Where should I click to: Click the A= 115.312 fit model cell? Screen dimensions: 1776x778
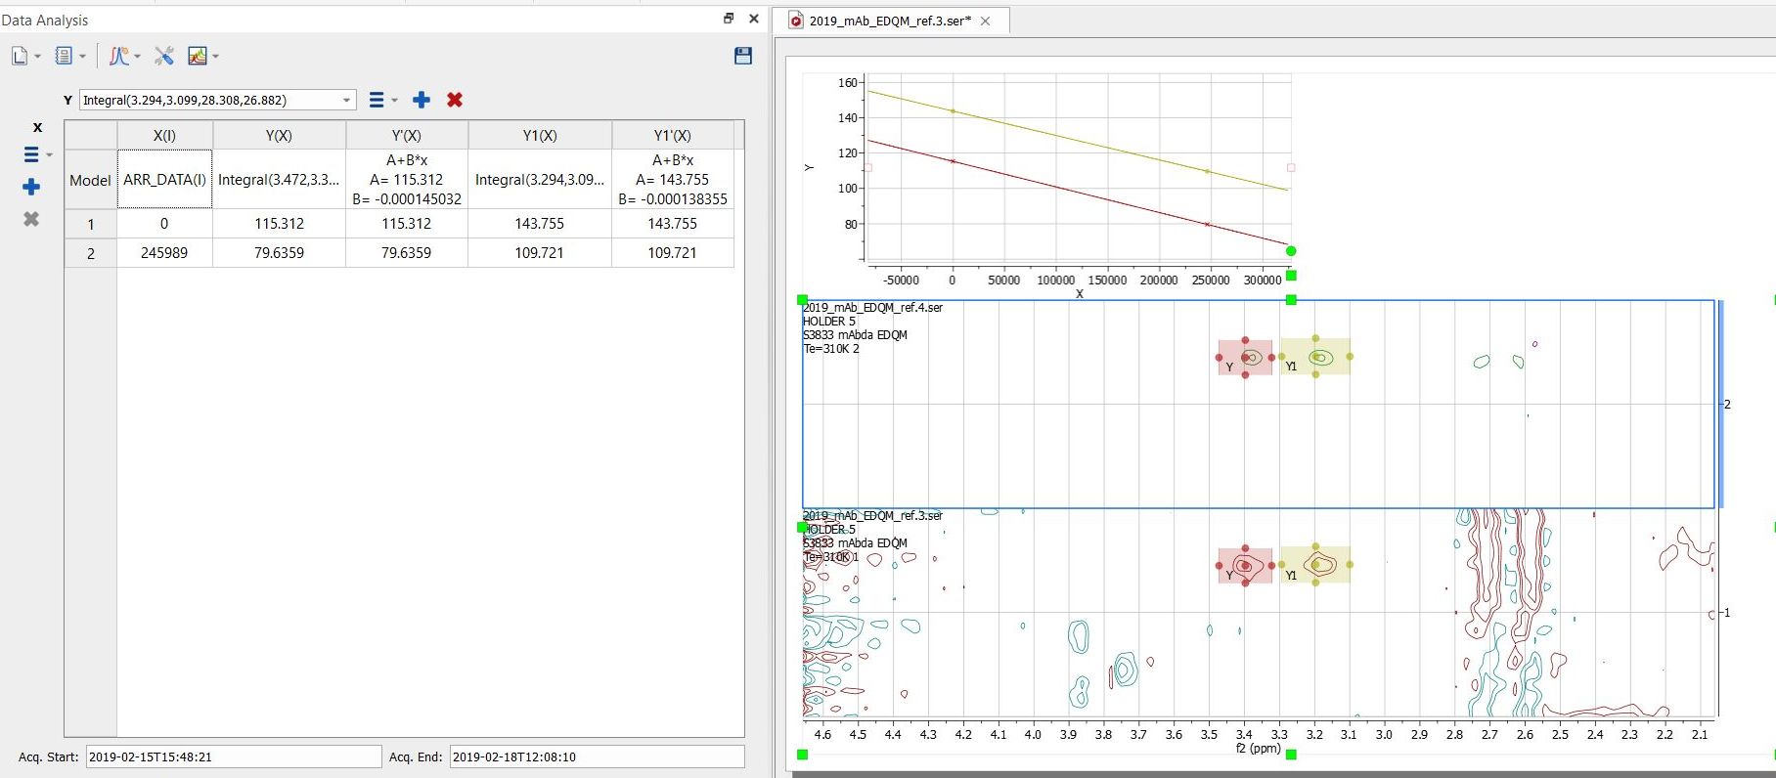coord(406,180)
